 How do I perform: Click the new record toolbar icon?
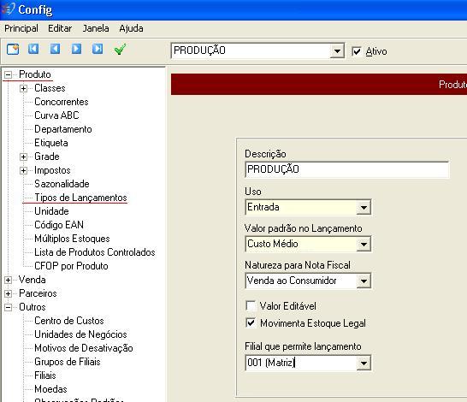click(13, 49)
